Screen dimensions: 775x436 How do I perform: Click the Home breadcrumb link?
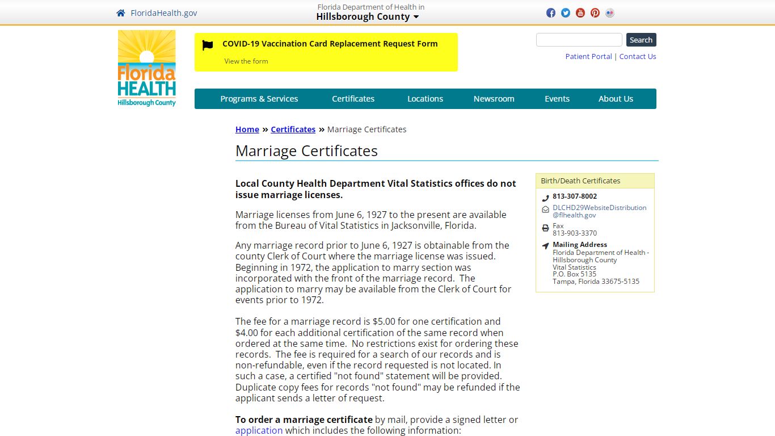click(x=247, y=129)
